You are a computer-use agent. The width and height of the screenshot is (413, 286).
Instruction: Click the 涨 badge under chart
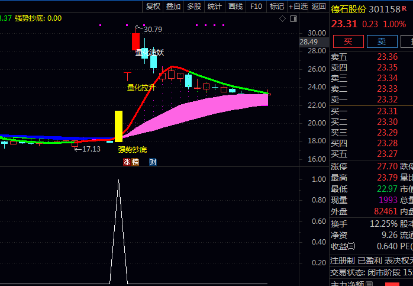coord(127,162)
